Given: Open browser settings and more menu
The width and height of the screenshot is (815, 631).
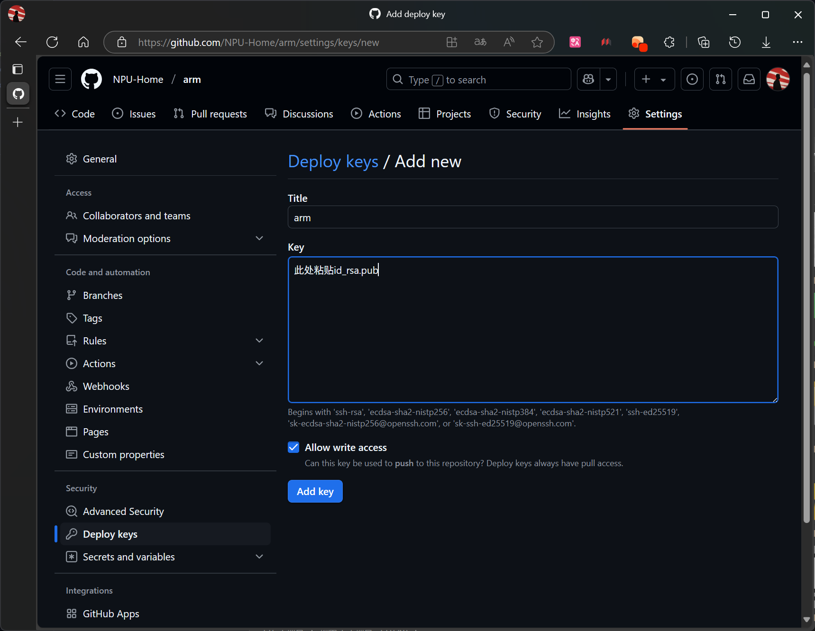Looking at the screenshot, I should coord(797,42).
